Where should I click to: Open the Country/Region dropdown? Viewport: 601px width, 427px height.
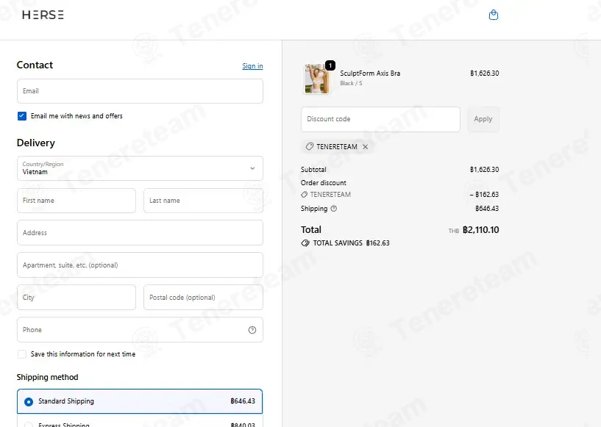(140, 168)
